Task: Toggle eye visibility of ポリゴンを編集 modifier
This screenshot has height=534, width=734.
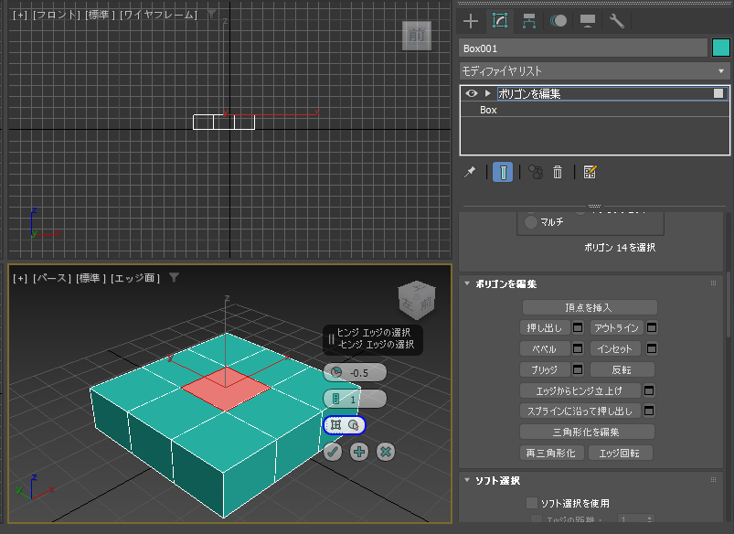Action: pyautogui.click(x=472, y=93)
